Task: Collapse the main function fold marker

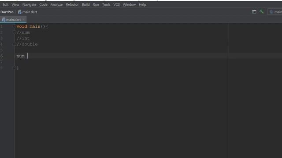Action: point(14,26)
